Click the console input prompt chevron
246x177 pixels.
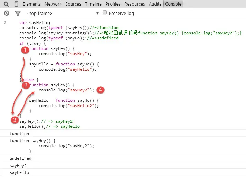coord(5,22)
